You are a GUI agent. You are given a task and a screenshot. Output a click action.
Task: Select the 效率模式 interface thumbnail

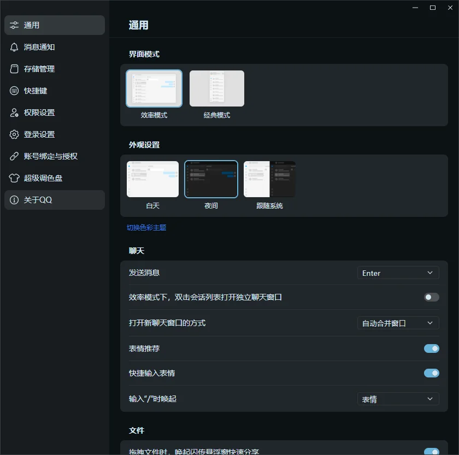[x=154, y=88]
